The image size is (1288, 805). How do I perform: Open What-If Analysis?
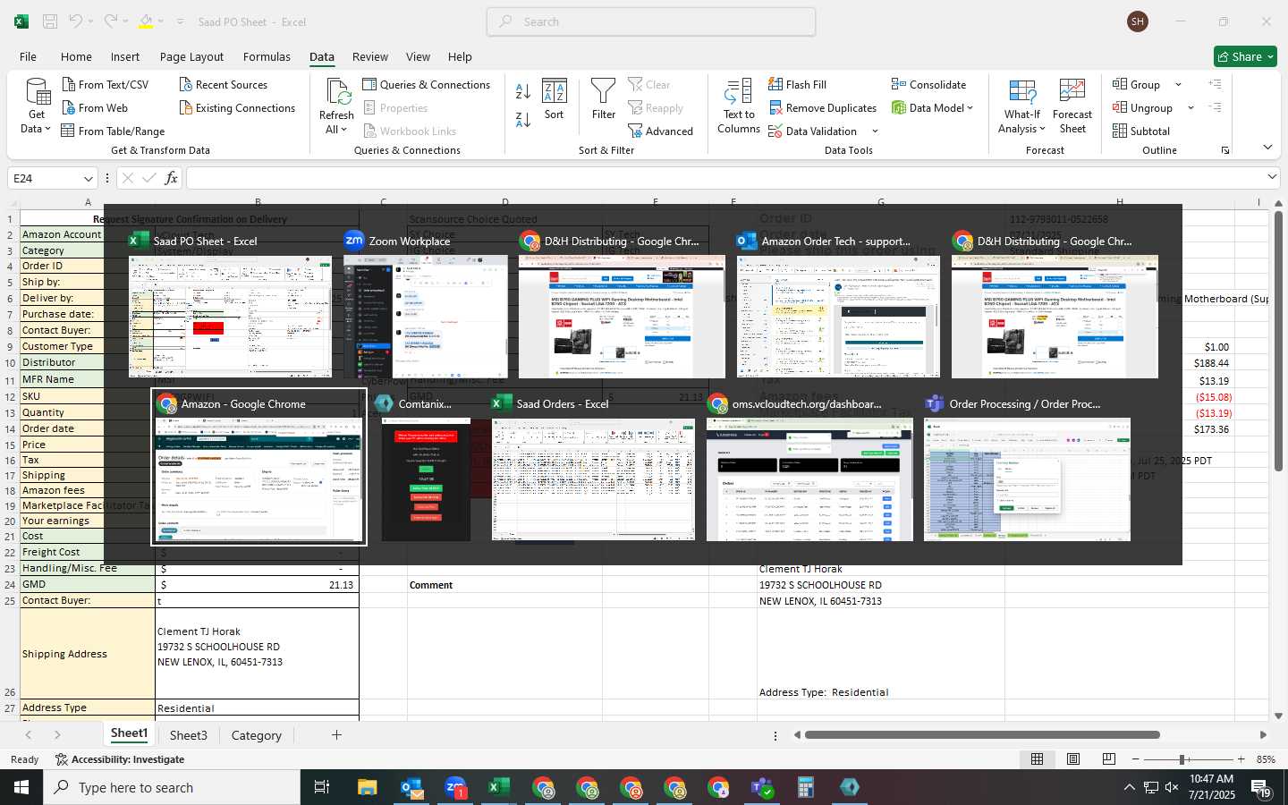click(x=1021, y=106)
